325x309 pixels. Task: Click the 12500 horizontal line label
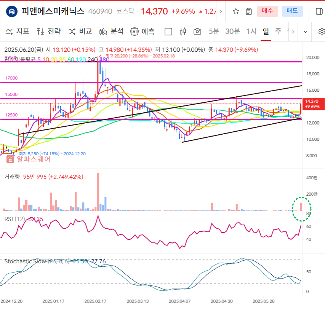pos(11,115)
